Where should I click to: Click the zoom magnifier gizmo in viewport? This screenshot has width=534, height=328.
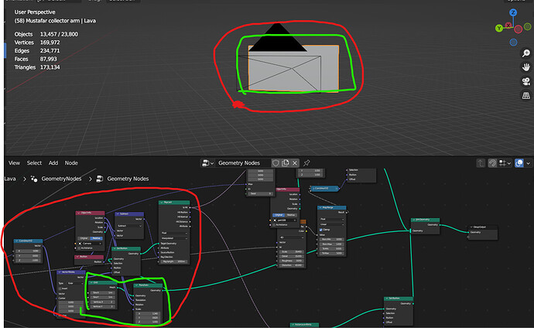[525, 53]
